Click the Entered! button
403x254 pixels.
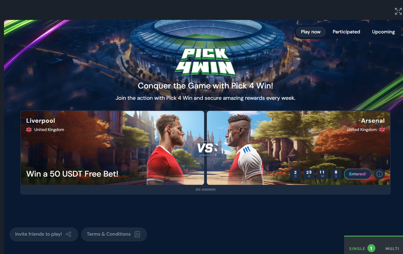[x=358, y=174]
